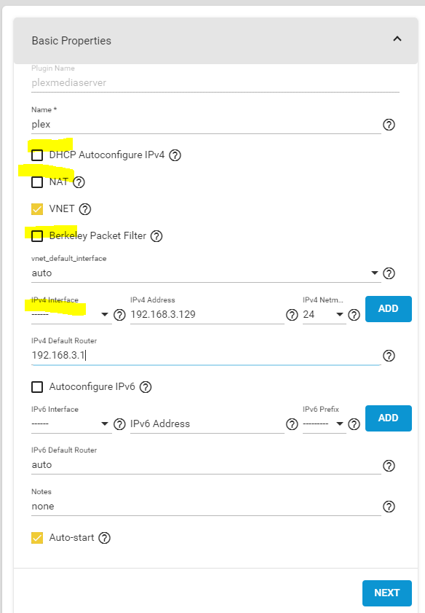Show help for vnet_default_interface
The image size is (425, 613).
(x=389, y=273)
